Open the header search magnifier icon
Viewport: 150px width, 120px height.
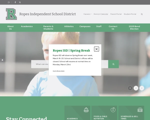coord(142,14)
